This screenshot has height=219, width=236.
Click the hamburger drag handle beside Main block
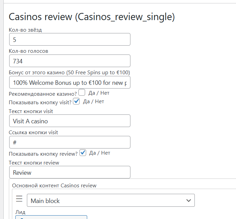(x=19, y=199)
